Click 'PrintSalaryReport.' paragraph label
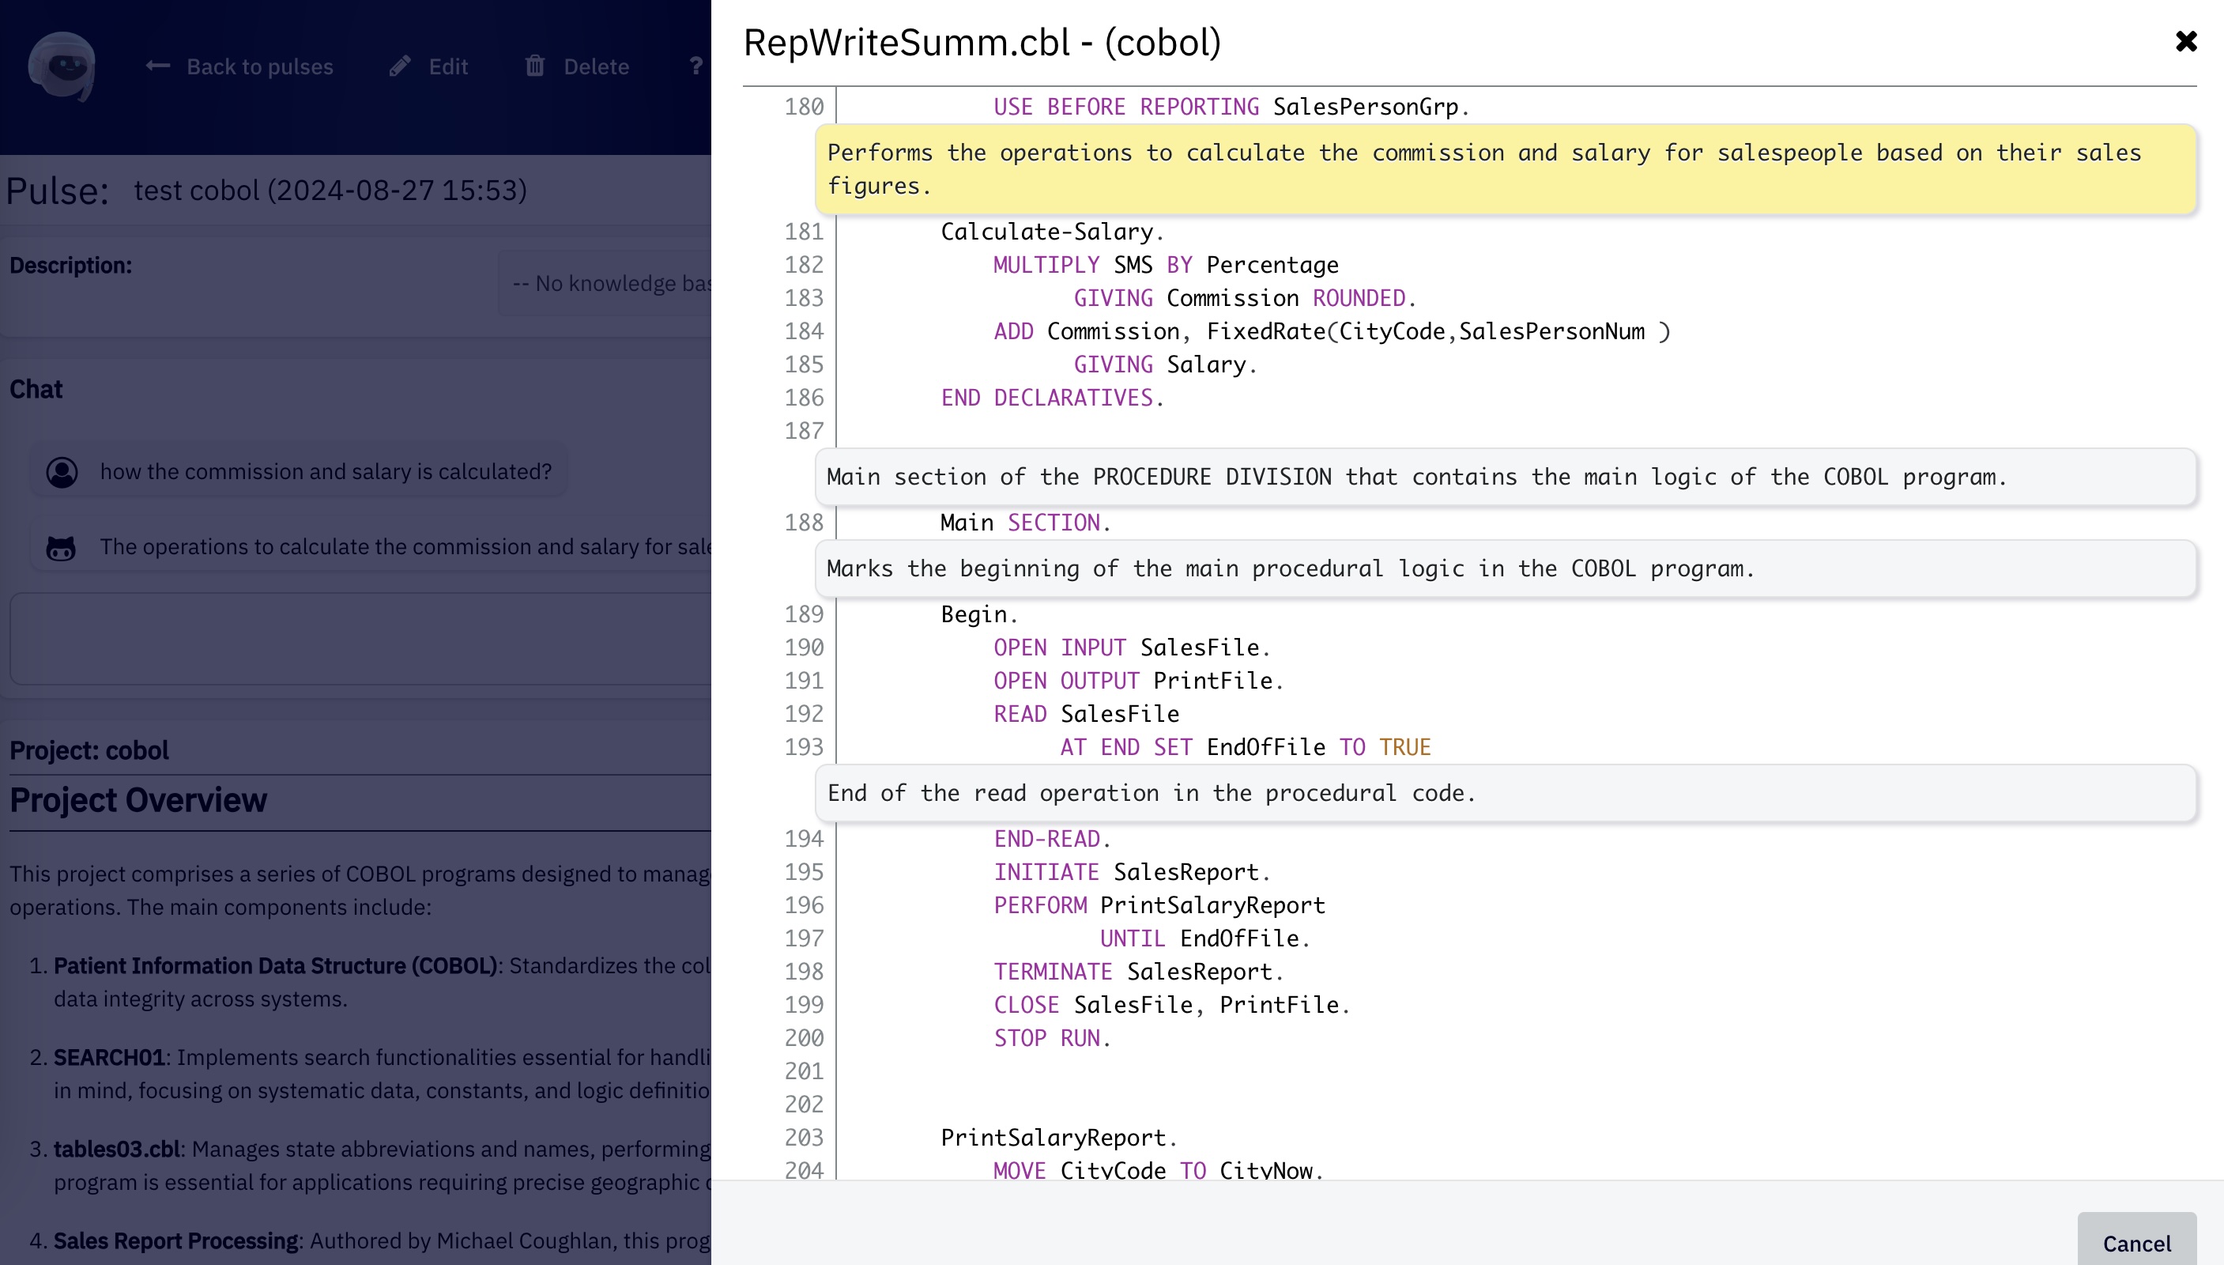The image size is (2224, 1265). [1058, 1137]
